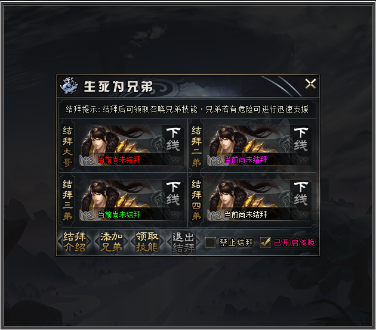
Task: Click the 领取技能 button
Action: [x=147, y=242]
